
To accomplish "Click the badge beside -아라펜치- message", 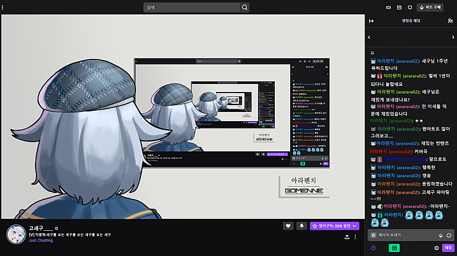I will coord(380,206).
